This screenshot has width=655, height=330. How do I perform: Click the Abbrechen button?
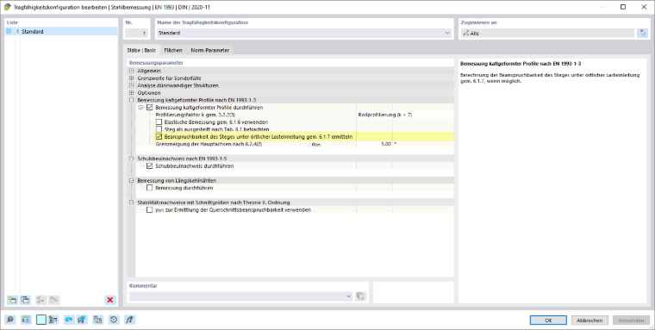tap(589, 321)
